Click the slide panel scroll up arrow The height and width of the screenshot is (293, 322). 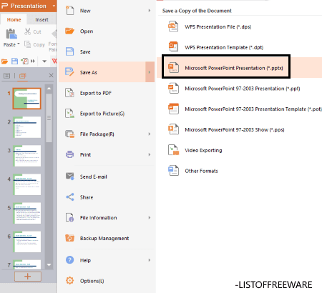click(x=49, y=88)
